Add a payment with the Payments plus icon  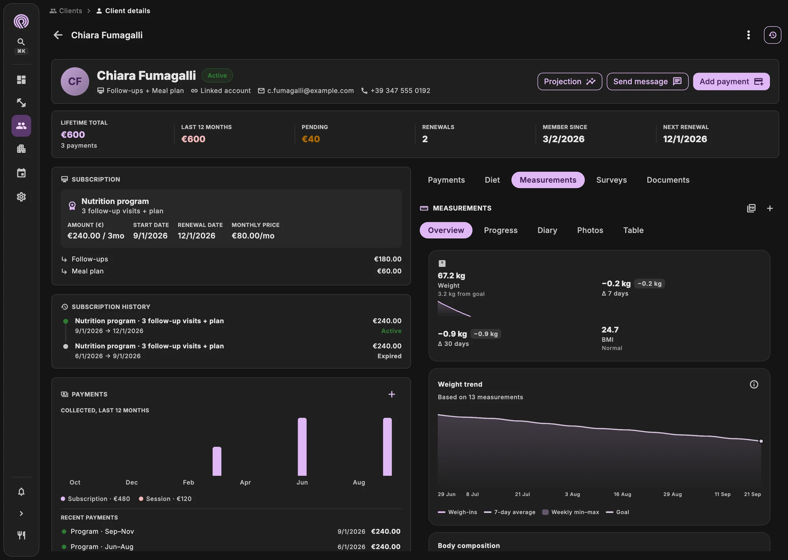[392, 394]
